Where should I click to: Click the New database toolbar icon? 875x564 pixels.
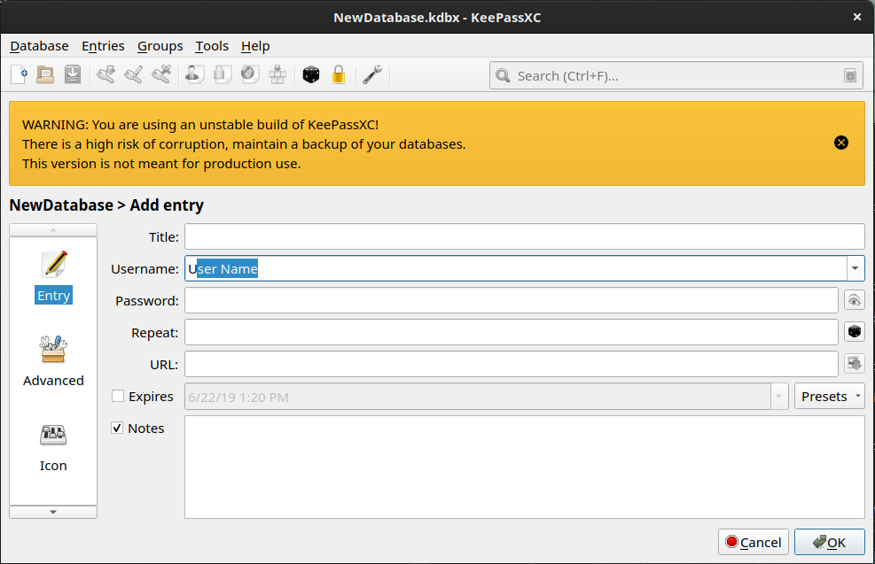(19, 75)
